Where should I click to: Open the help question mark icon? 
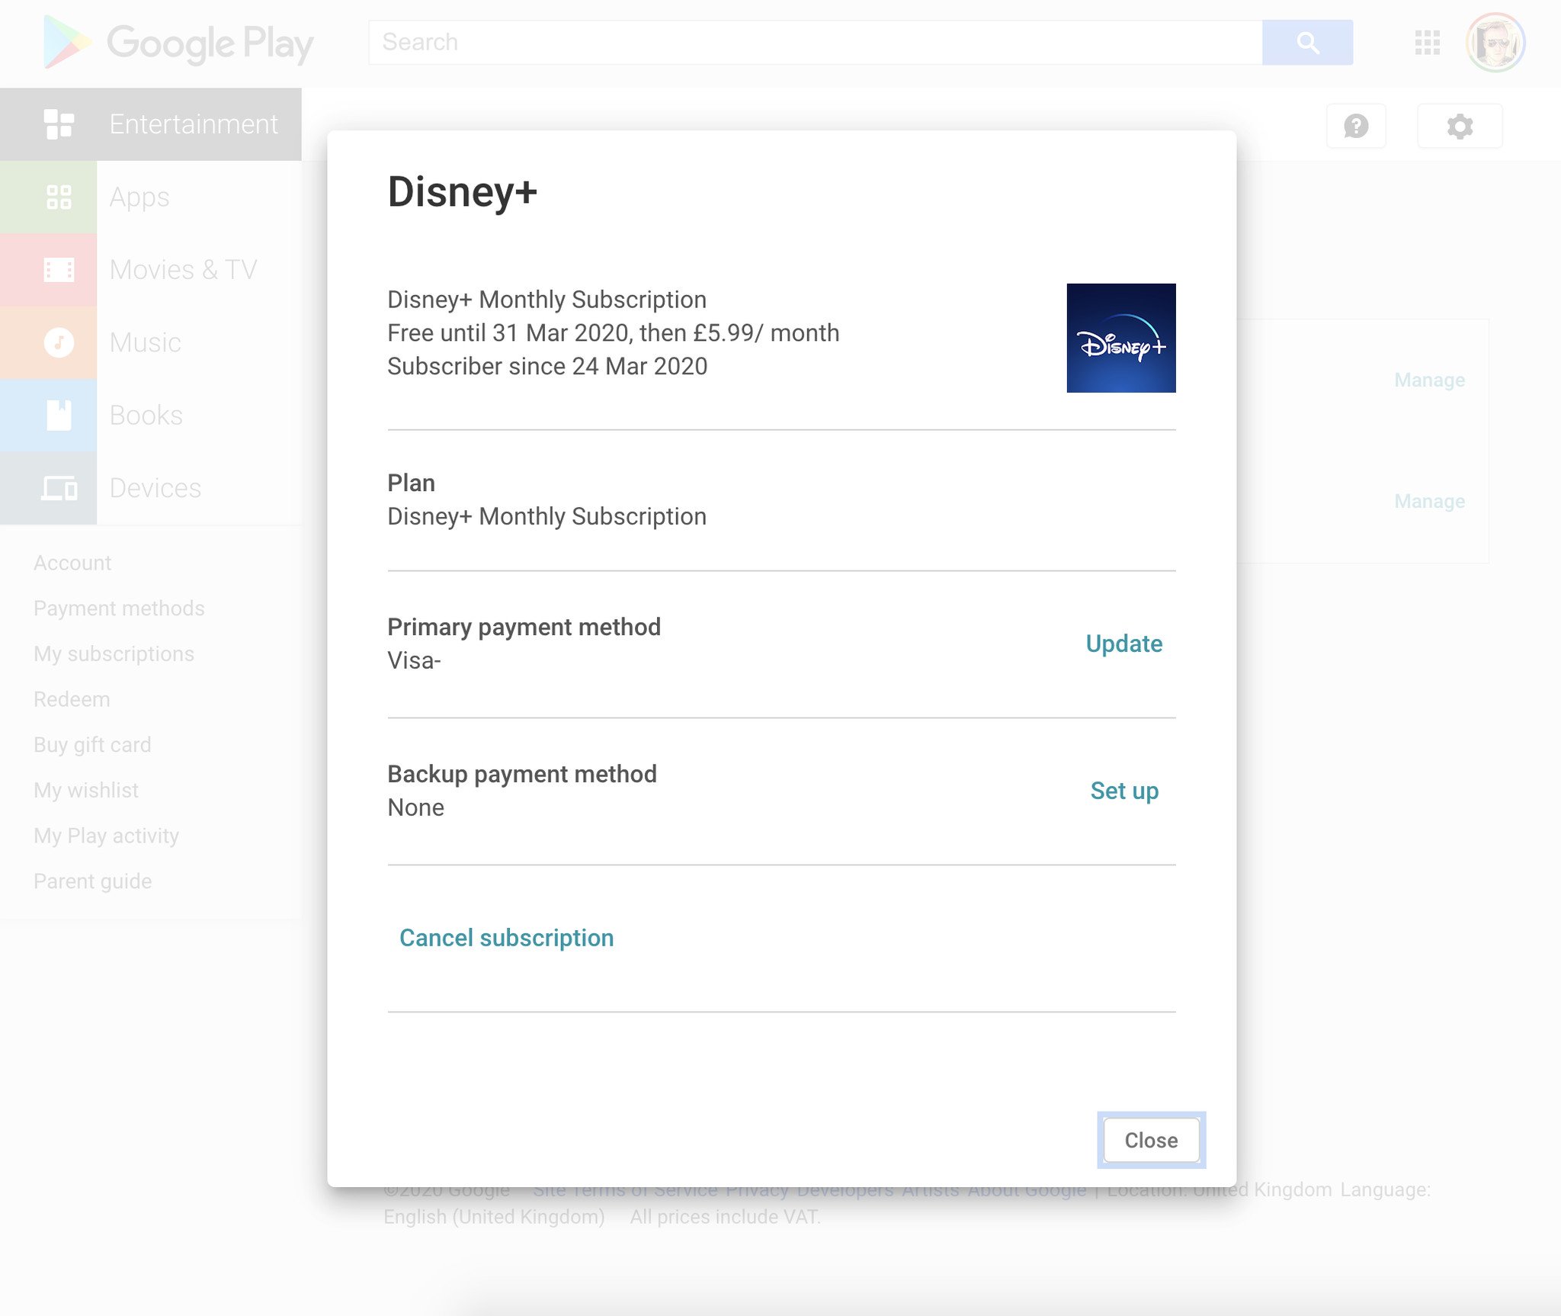[1356, 126]
